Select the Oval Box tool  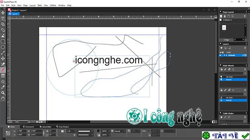click(x=3, y=47)
